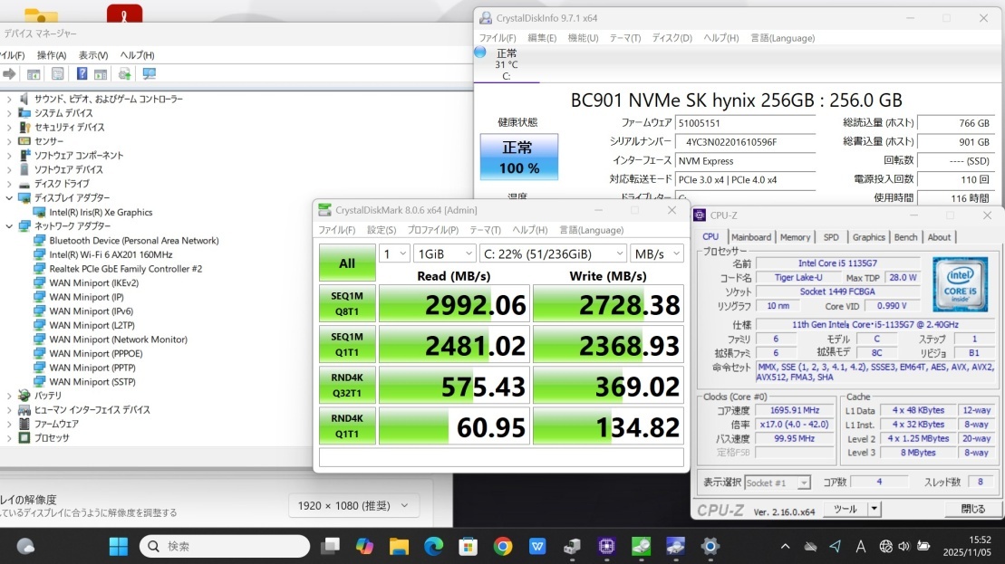Open File Explorer from the taskbar
The width and height of the screenshot is (1005, 564).
tap(399, 546)
